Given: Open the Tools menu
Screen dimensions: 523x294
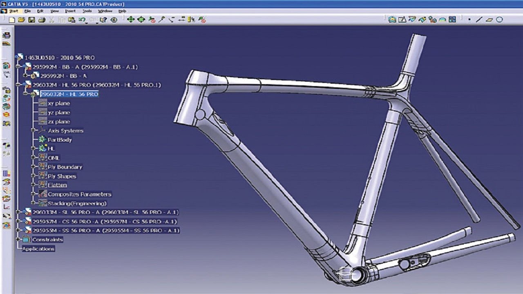Looking at the screenshot, I should tap(87, 11).
